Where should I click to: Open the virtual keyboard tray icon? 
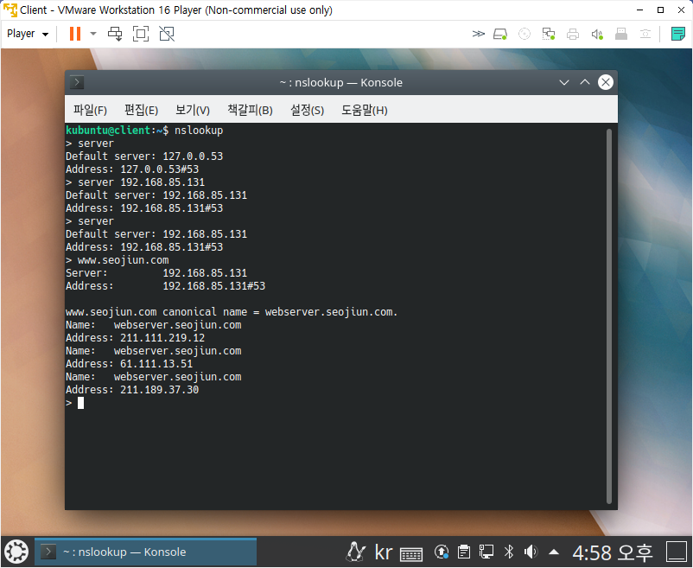pos(411,553)
